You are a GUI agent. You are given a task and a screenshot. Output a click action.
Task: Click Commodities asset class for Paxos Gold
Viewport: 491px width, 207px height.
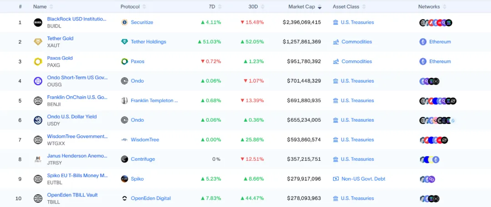(x=356, y=62)
